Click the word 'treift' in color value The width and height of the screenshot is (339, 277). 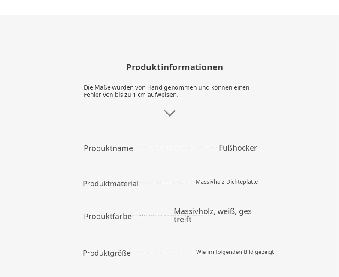point(183,220)
